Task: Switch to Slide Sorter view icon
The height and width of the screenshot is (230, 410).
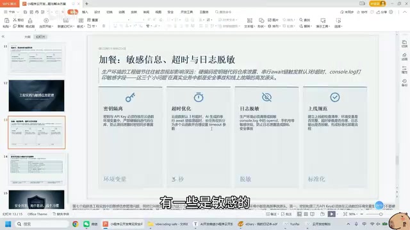Action: (306, 214)
